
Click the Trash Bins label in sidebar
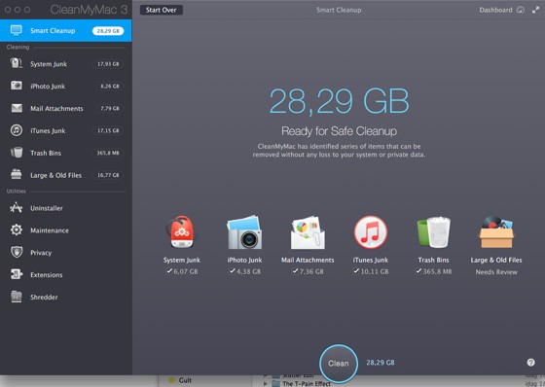point(46,153)
